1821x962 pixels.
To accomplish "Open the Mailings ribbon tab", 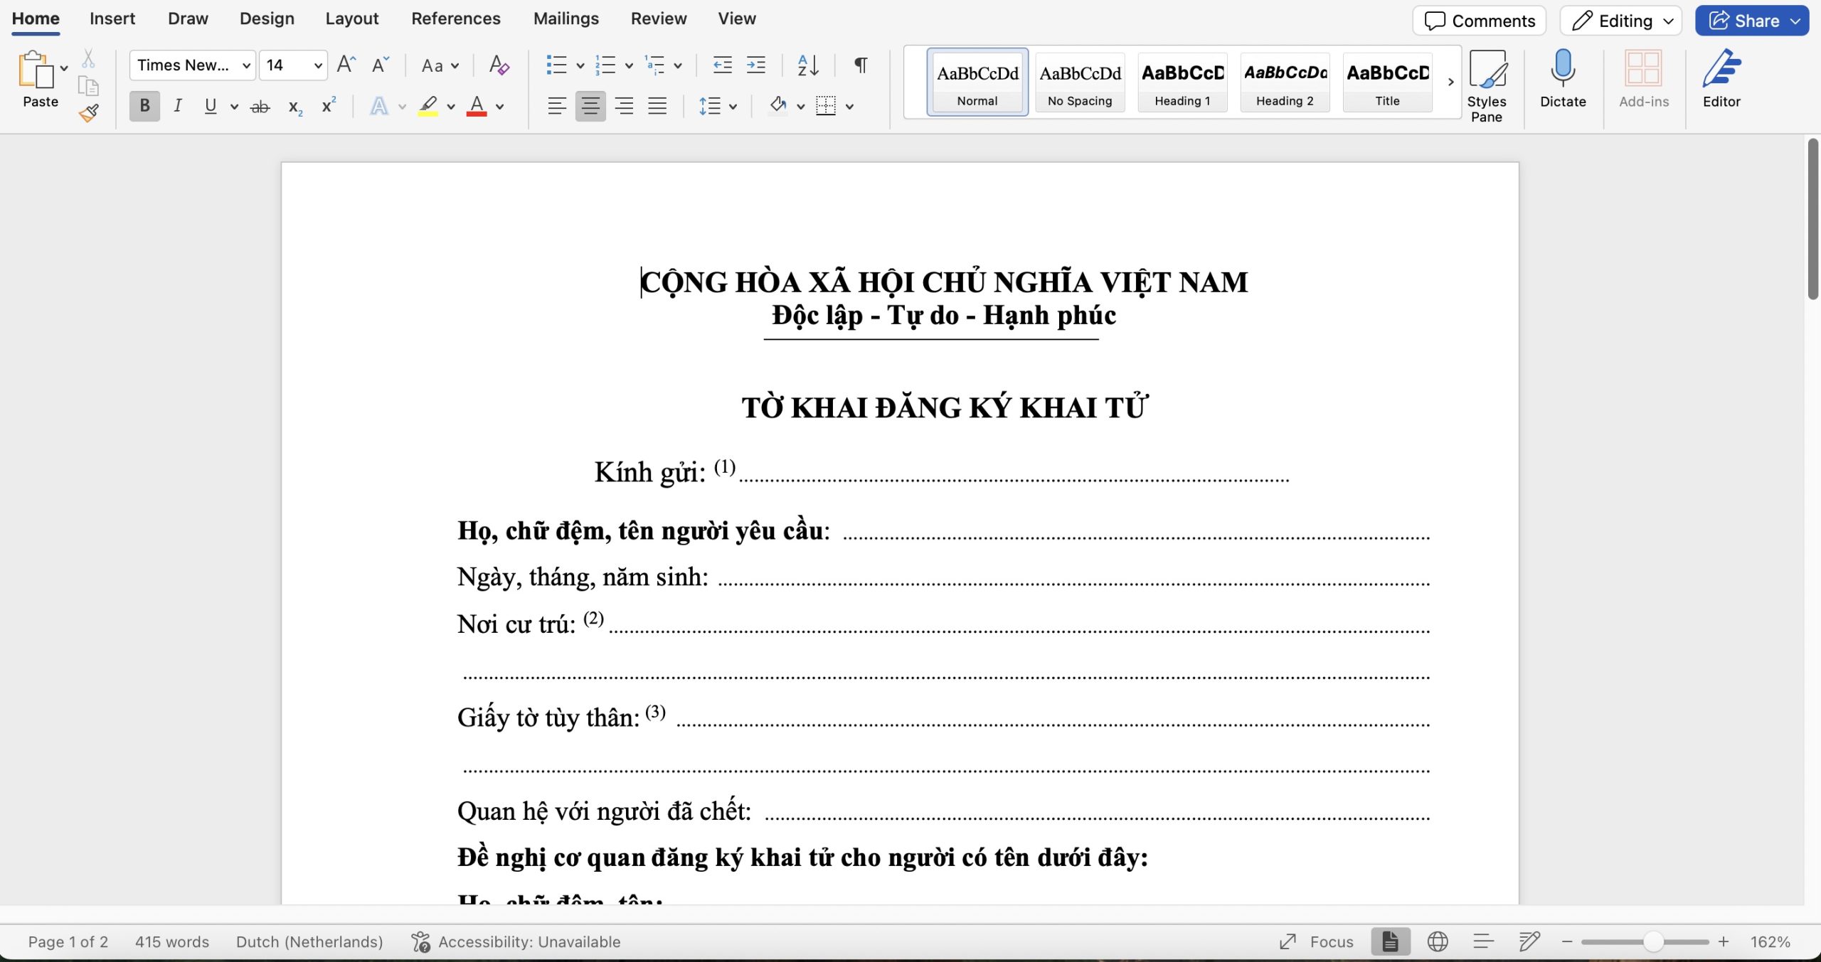I will [x=566, y=18].
